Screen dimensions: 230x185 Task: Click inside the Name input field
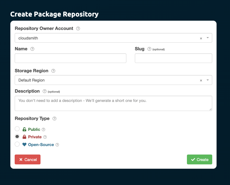[x=70, y=58]
